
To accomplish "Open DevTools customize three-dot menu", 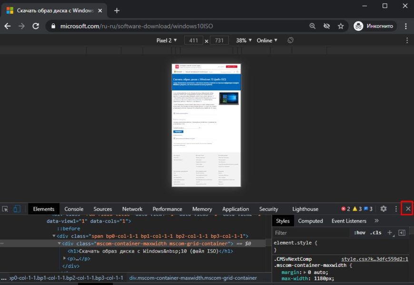I will [396, 209].
